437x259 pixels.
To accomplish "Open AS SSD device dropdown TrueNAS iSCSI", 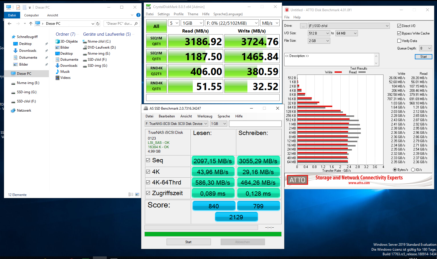I will click(x=176, y=124).
